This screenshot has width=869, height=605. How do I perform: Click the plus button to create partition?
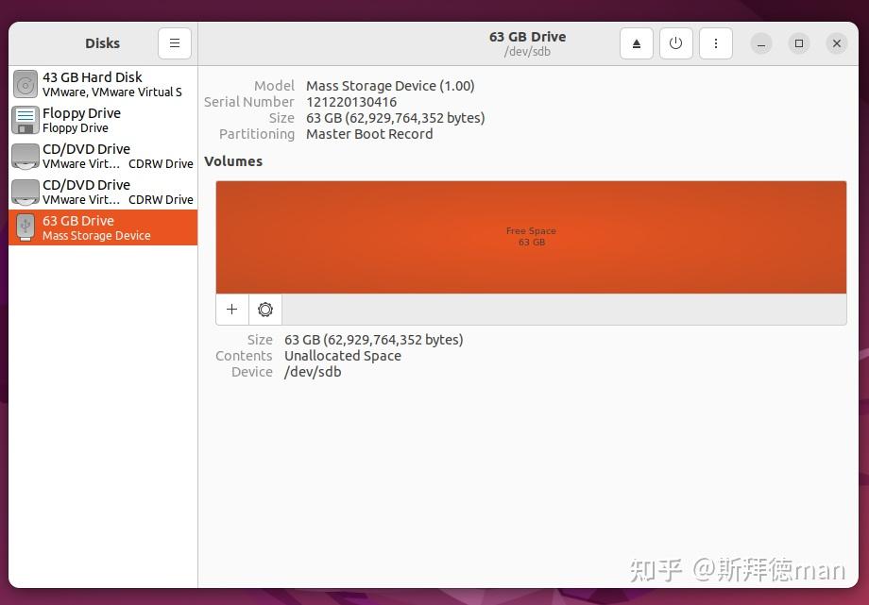coord(232,310)
